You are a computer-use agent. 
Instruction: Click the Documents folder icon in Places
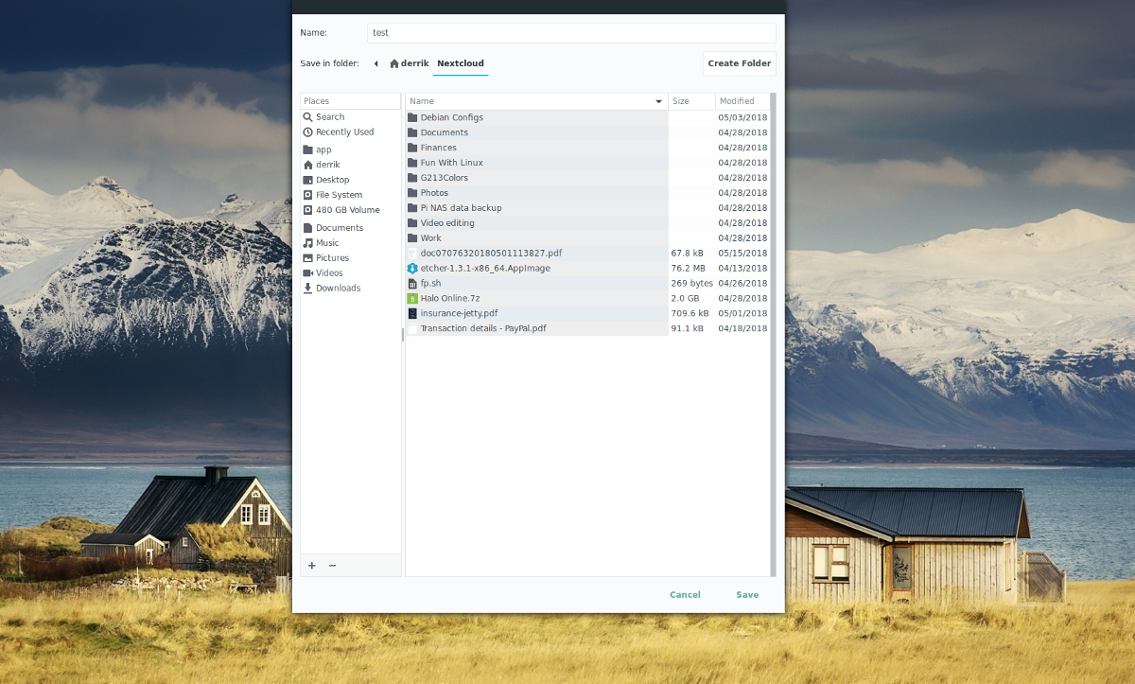307,228
